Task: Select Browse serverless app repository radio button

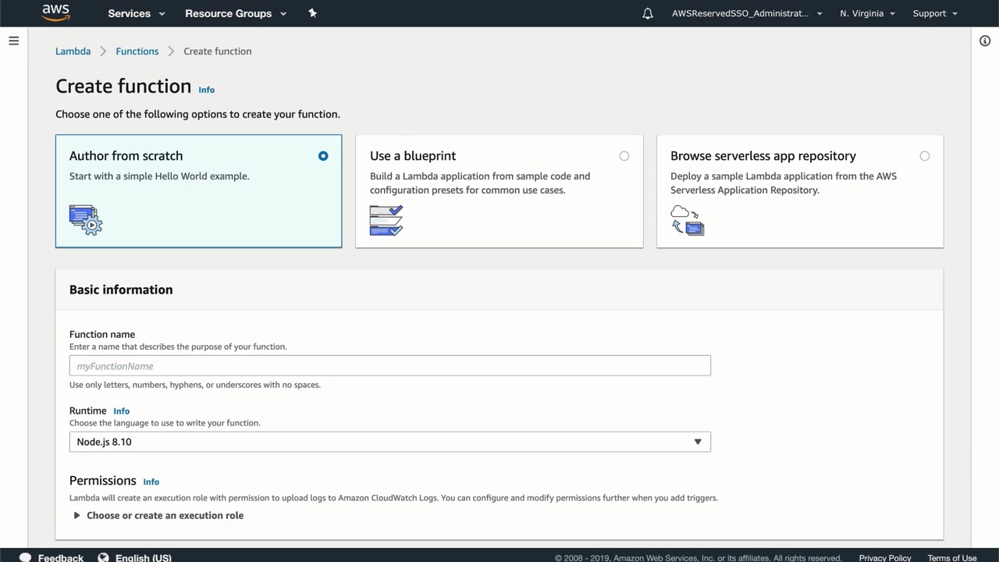Action: coord(925,156)
